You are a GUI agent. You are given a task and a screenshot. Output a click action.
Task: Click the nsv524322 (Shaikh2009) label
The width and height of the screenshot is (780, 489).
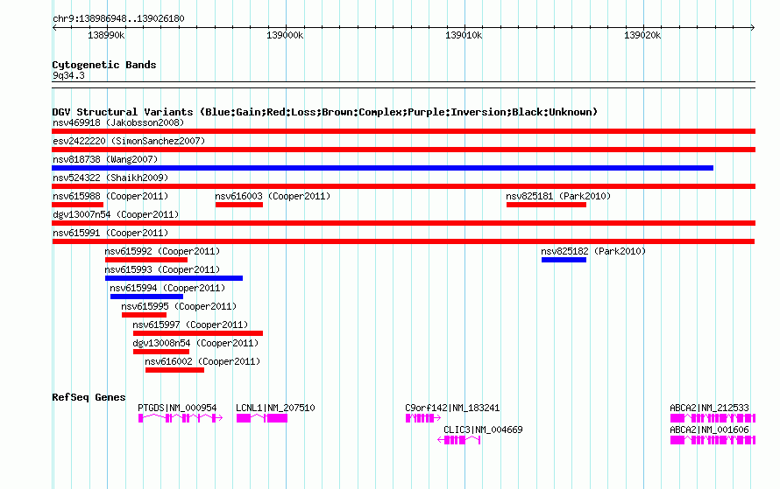pyautogui.click(x=110, y=178)
